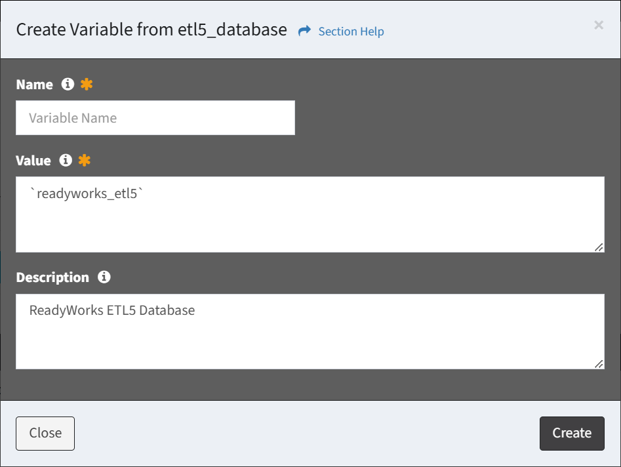This screenshot has height=467, width=621.
Task: Click the Create Variable dialog title
Action: [x=151, y=30]
